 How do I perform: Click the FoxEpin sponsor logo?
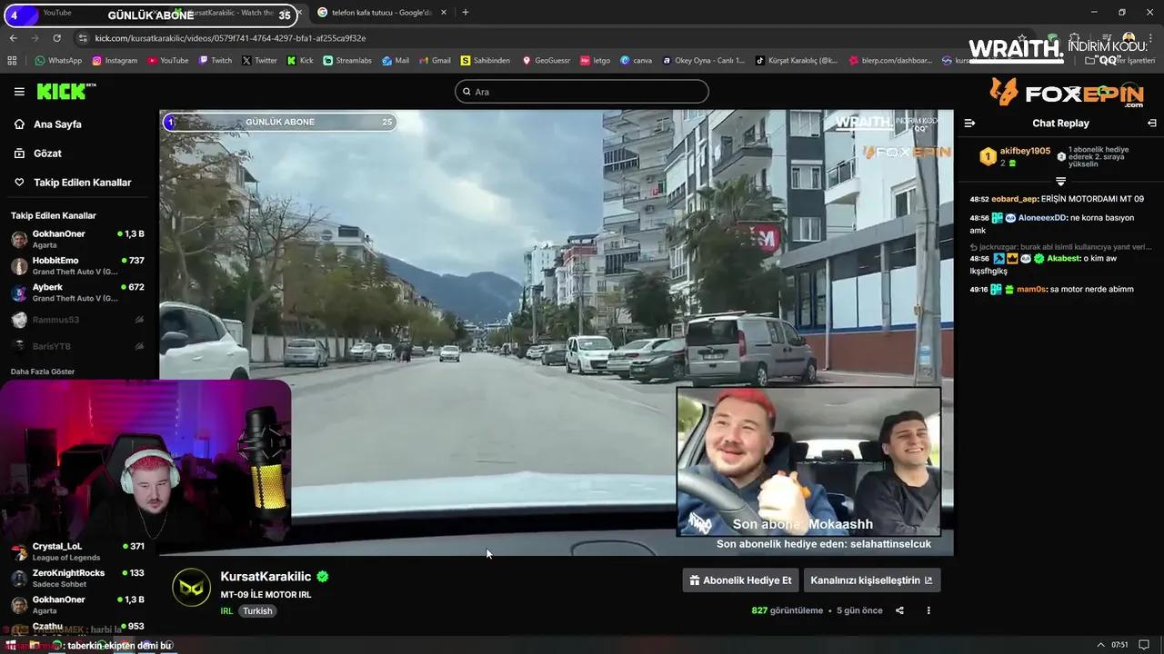1059,92
